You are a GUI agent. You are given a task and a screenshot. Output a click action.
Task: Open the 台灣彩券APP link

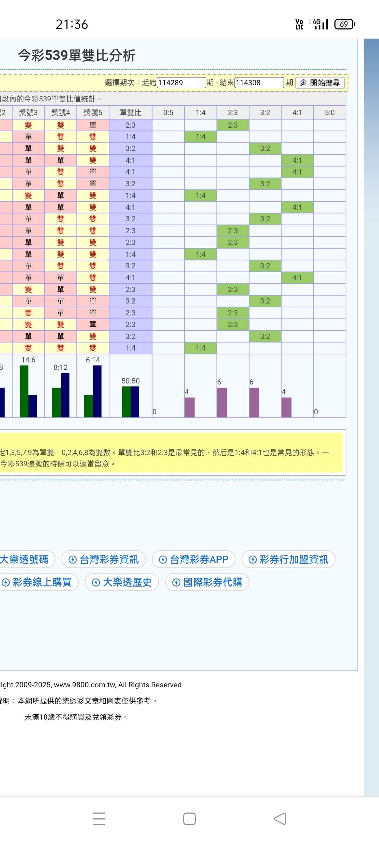click(199, 560)
